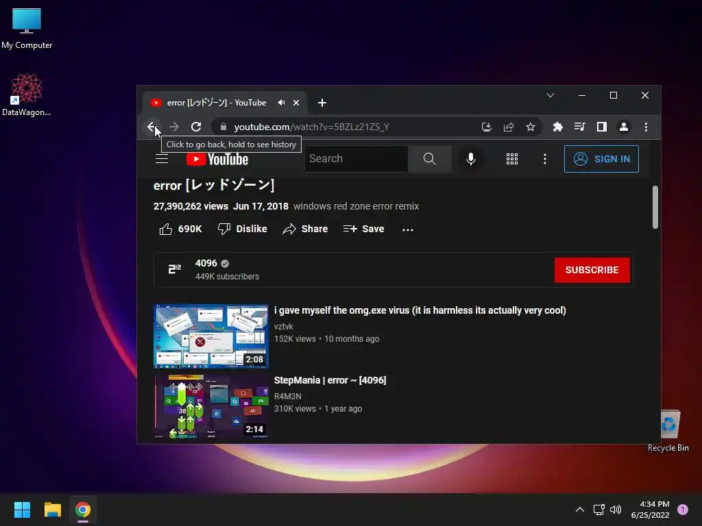Open File Explorer from taskbar

pos(52,510)
